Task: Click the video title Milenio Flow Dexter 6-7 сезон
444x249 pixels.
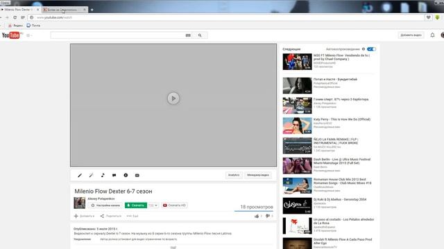Action: click(x=113, y=192)
